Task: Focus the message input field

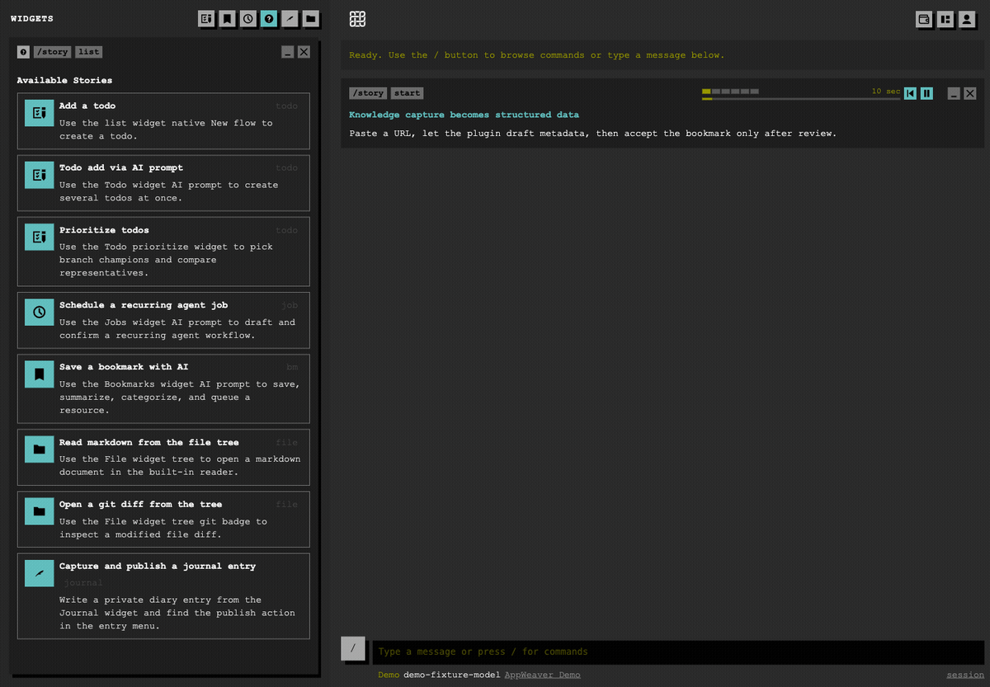Action: [x=678, y=652]
